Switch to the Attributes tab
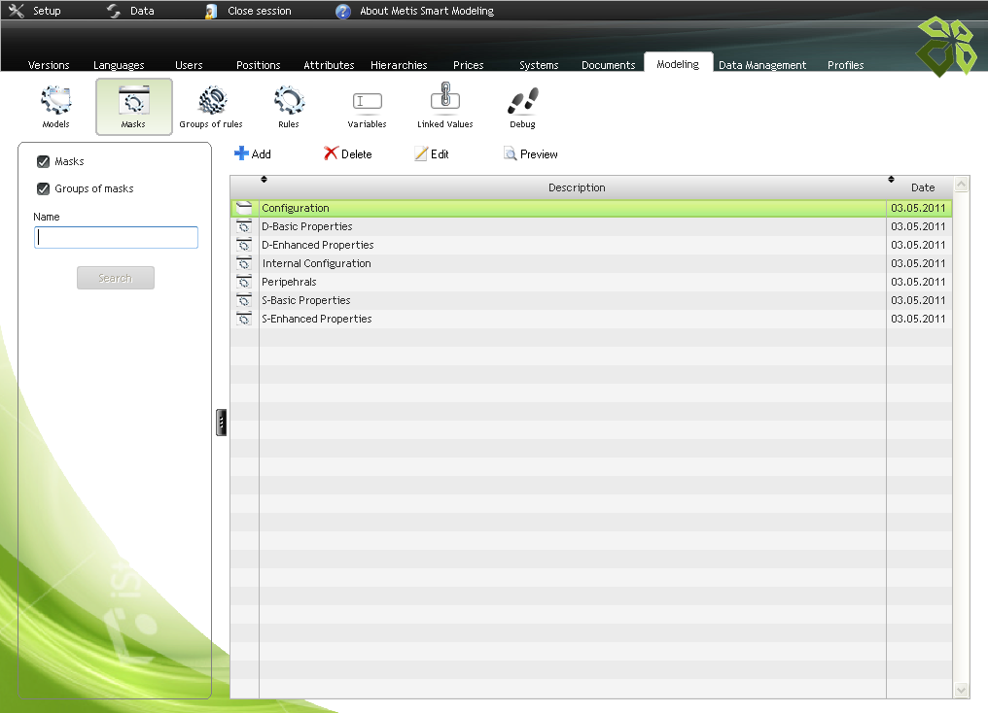988x713 pixels. pos(329,65)
